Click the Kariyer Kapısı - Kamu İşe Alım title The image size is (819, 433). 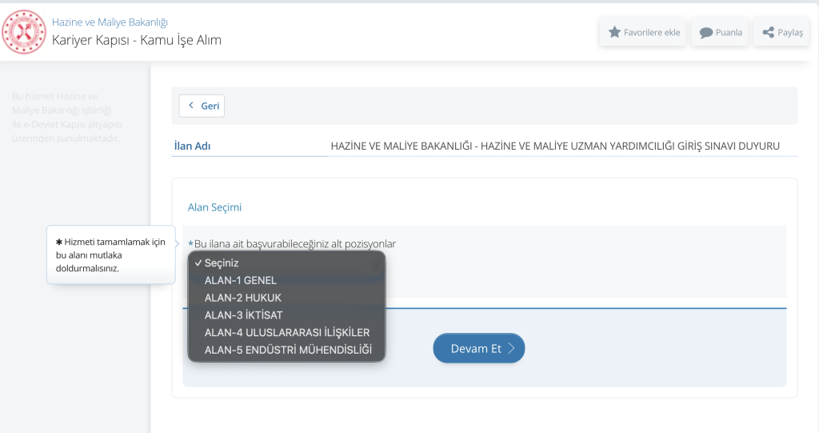[x=136, y=40]
